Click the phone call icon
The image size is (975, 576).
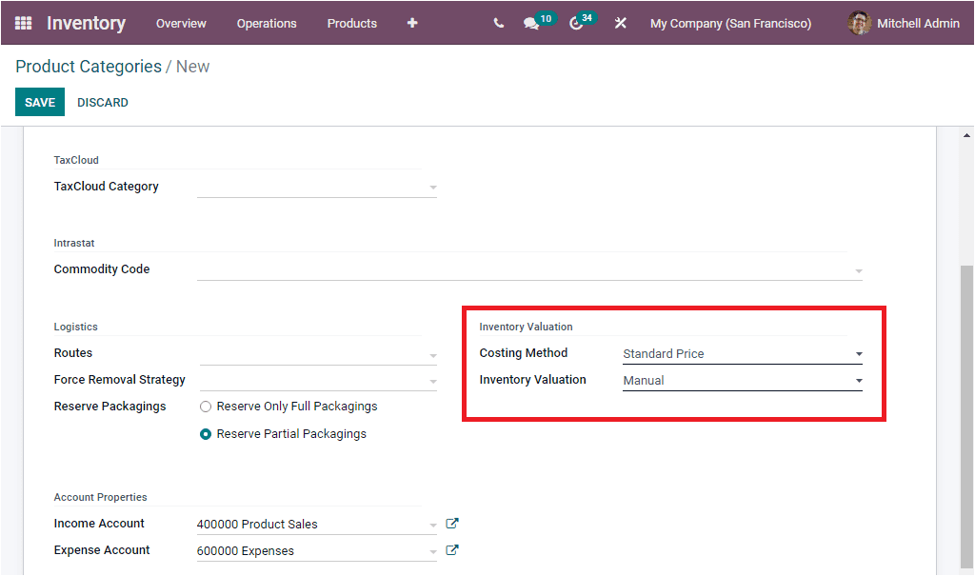[498, 23]
